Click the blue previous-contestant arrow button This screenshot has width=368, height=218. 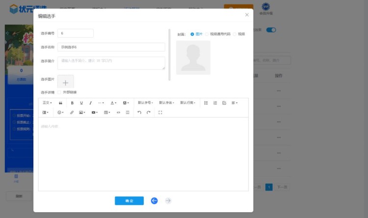(x=154, y=200)
